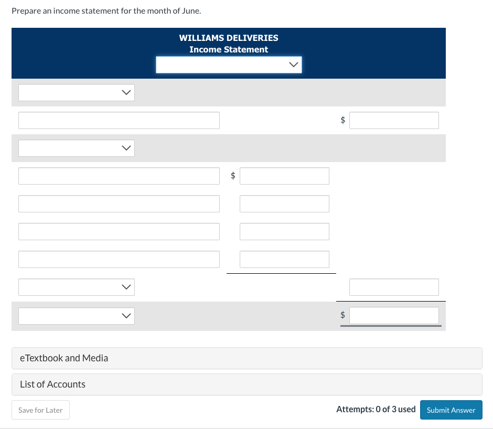
Task: Expand the final total label dropdown
Action: tap(76, 316)
